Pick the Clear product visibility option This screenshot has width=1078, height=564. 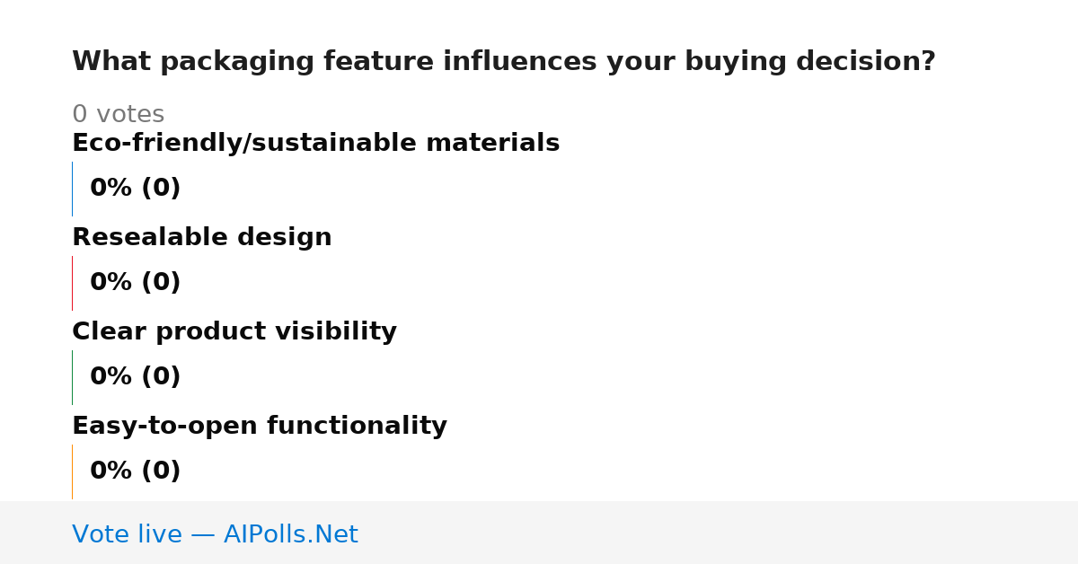click(x=234, y=331)
